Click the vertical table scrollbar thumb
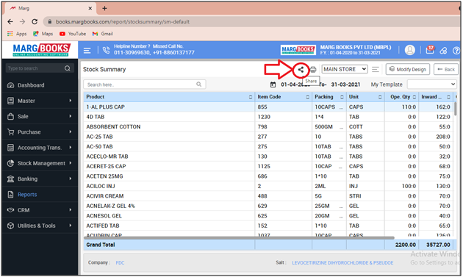 tap(456, 109)
